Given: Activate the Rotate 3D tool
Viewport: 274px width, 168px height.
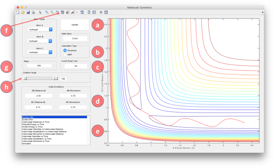Looking at the screenshot, I should tap(62, 12).
